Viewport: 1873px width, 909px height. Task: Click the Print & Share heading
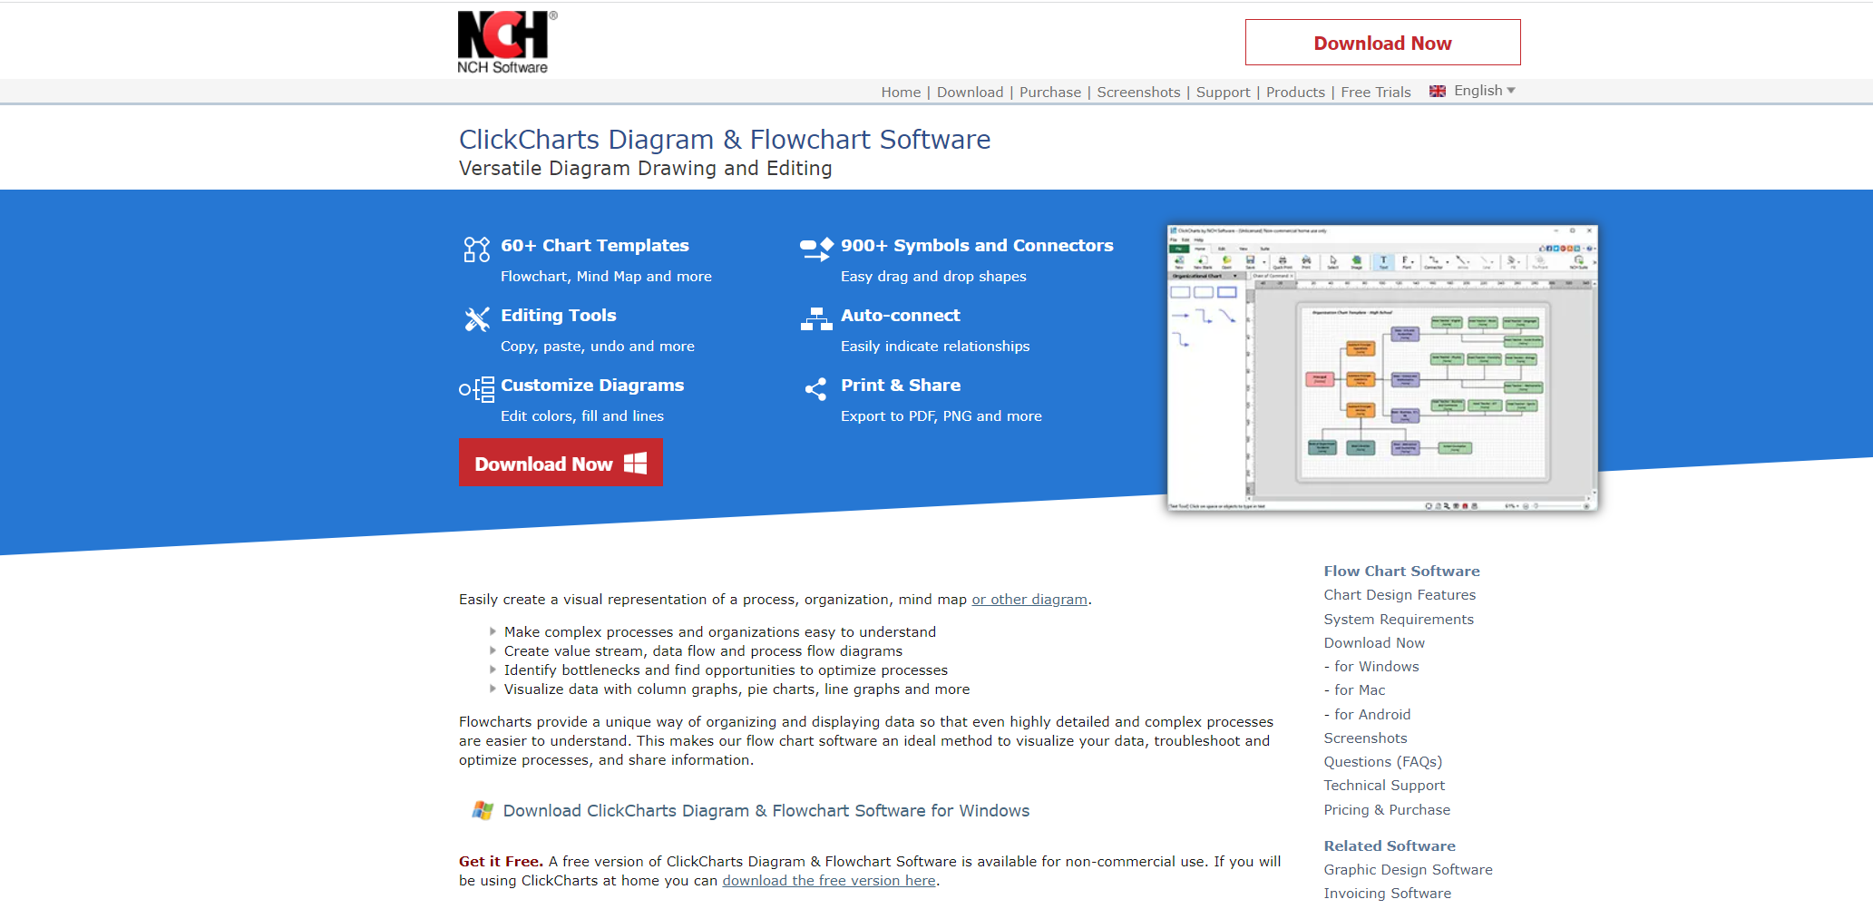(x=901, y=386)
